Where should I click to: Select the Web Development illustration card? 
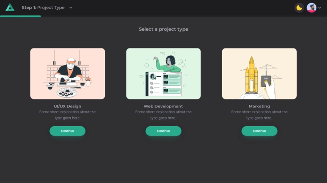[163, 74]
